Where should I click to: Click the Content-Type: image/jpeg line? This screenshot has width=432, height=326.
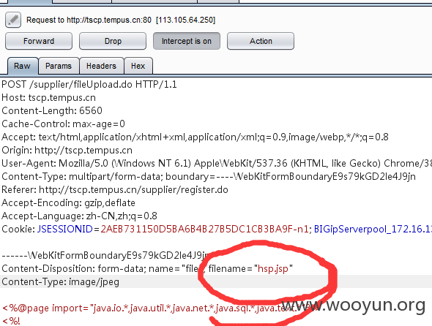click(x=60, y=281)
